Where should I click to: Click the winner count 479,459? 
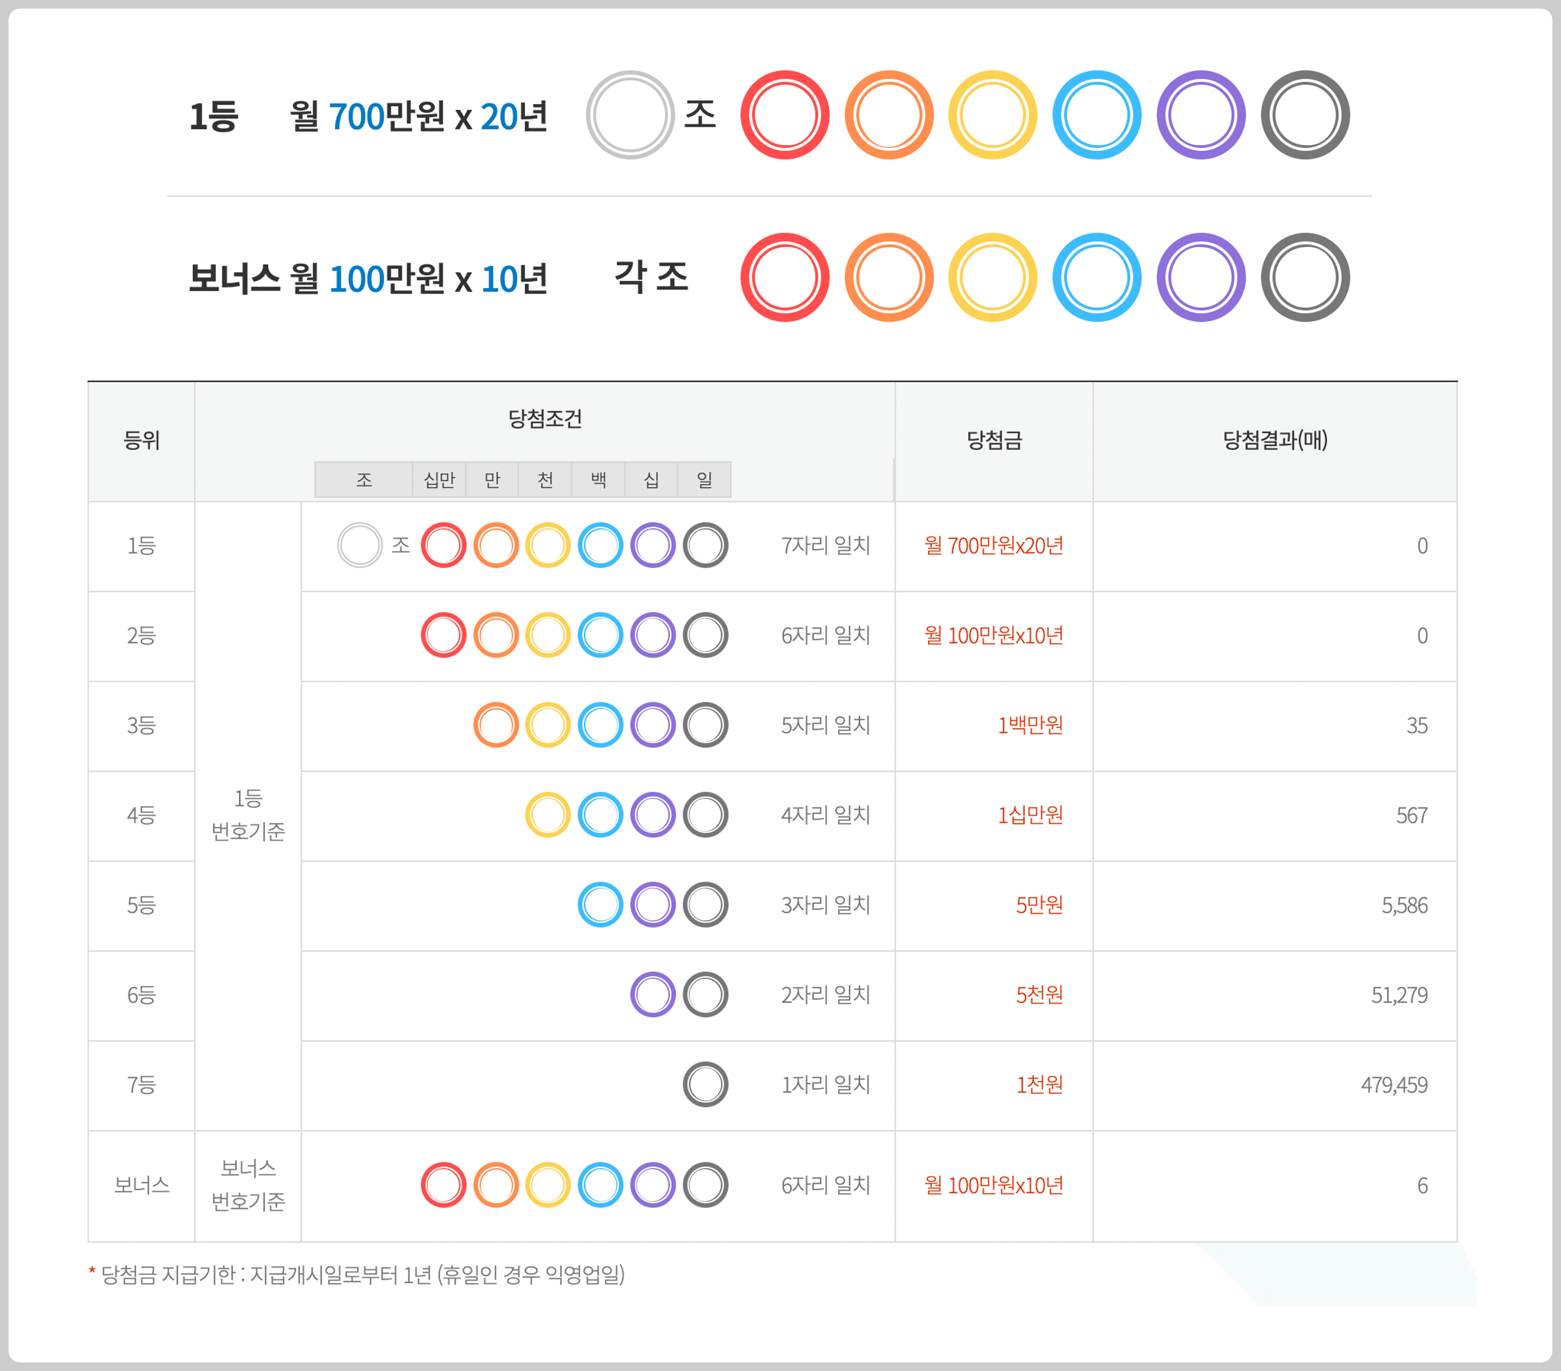[1395, 1085]
